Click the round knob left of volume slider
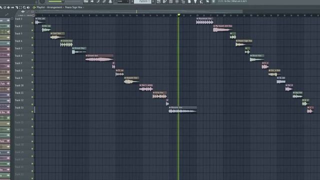 42,1
